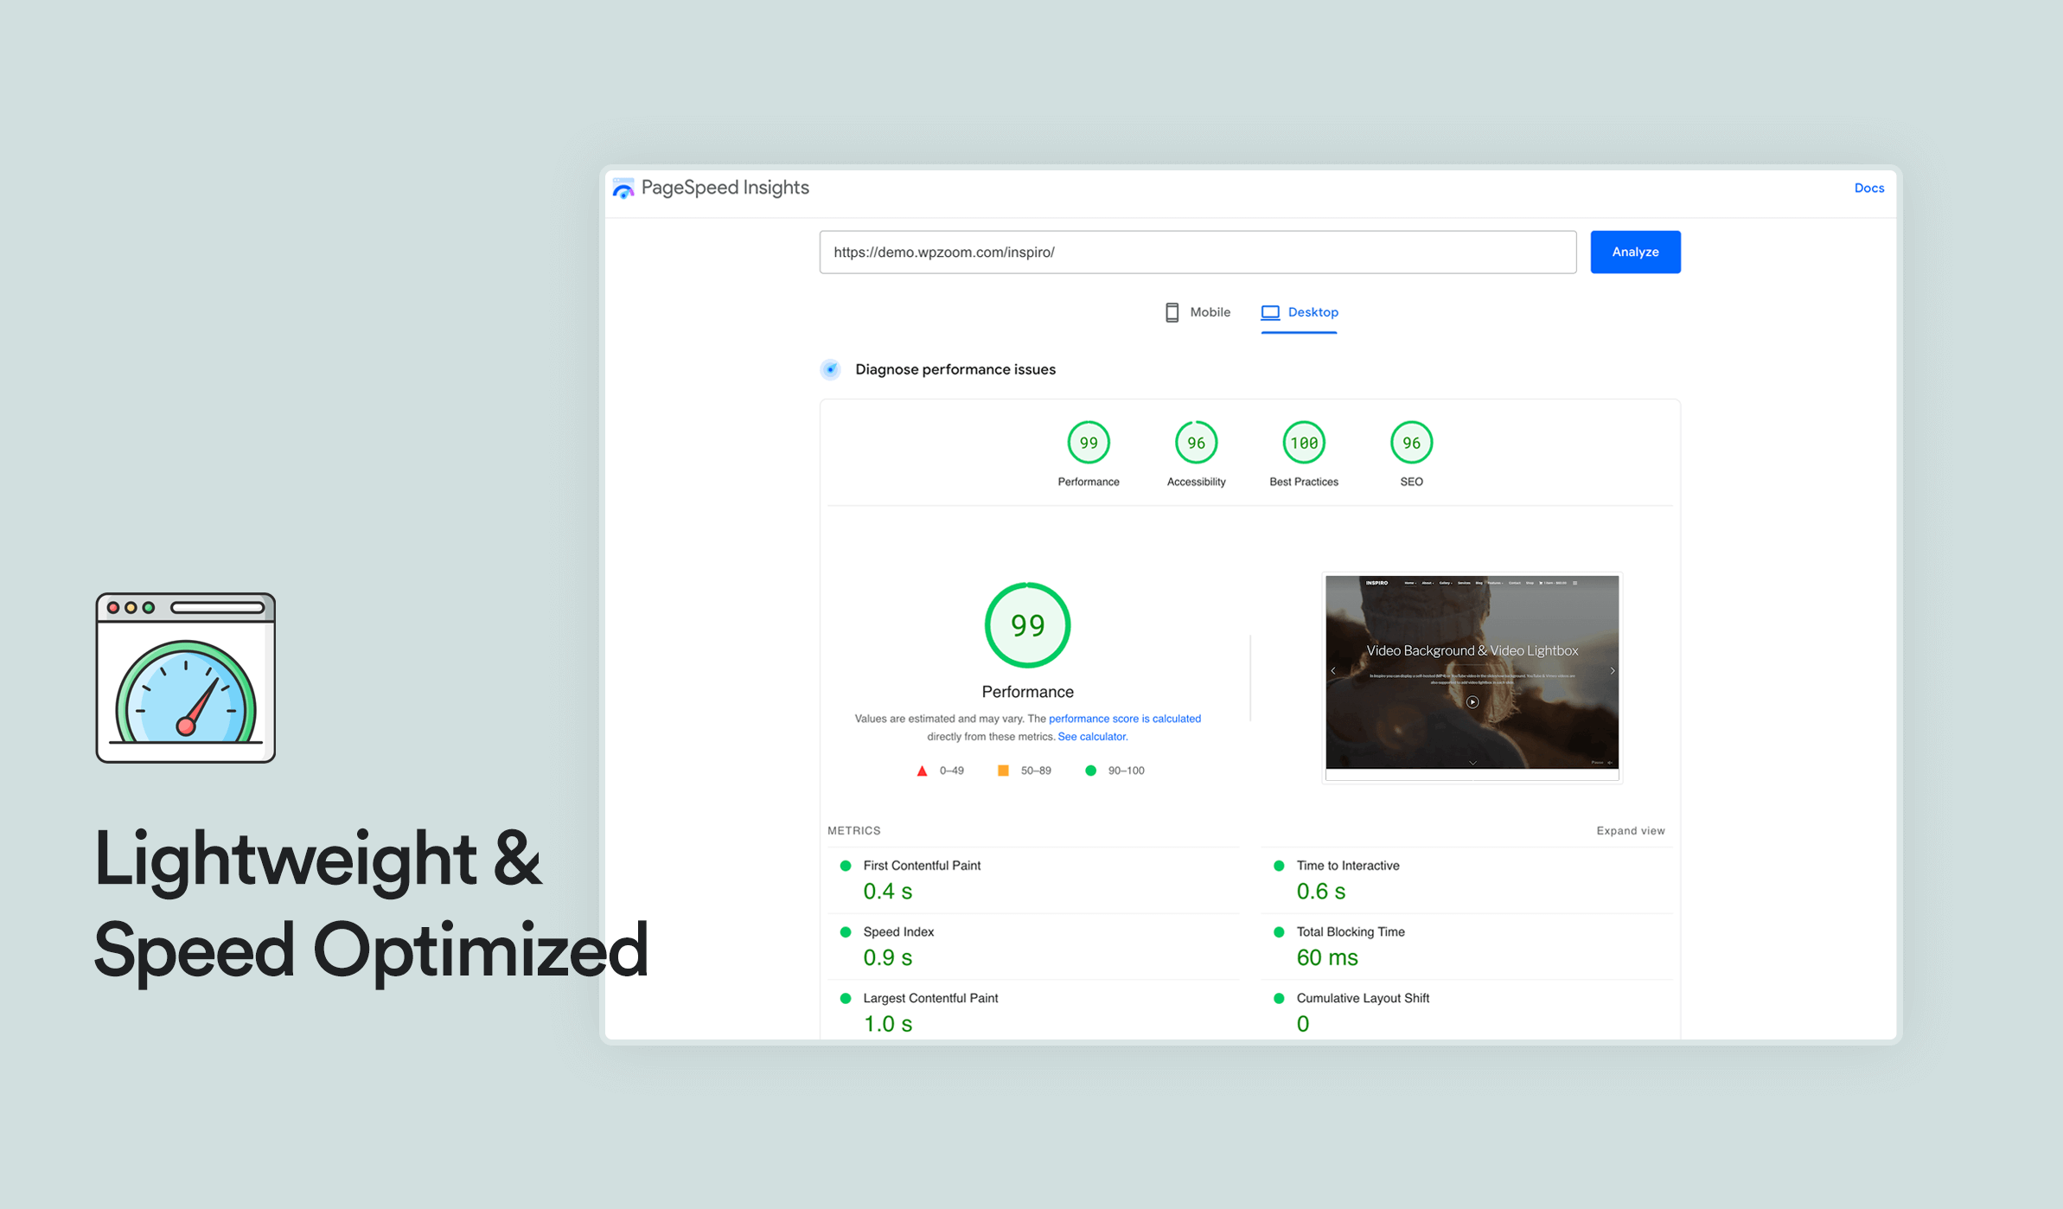
Task: Click the speedometer browser illustration
Action: [186, 678]
